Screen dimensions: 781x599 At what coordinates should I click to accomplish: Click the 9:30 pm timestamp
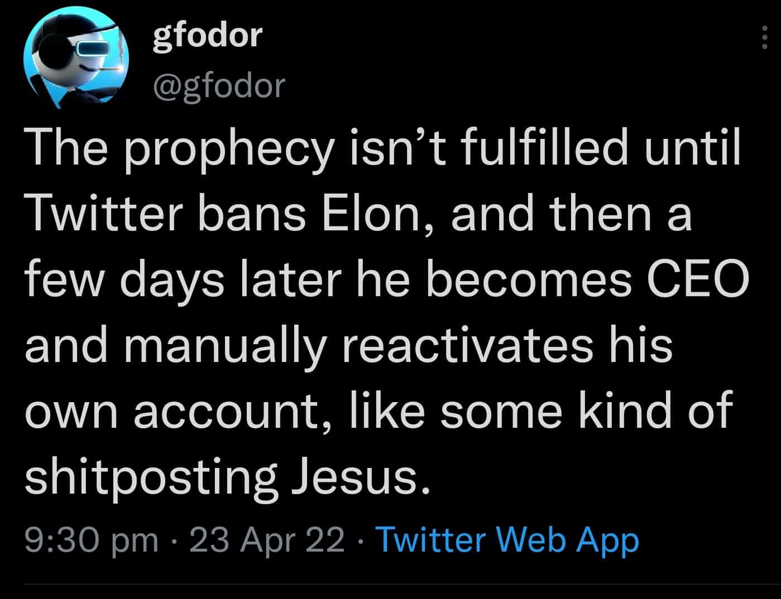(x=92, y=540)
